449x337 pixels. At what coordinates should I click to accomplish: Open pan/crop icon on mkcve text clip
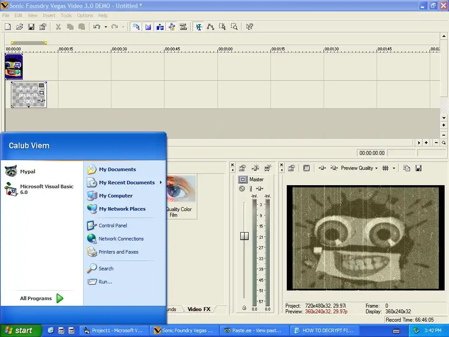[42, 93]
